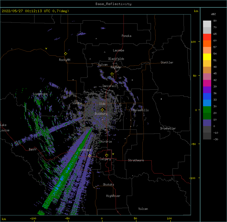Click the RedDeer city label

[x=116, y=67]
